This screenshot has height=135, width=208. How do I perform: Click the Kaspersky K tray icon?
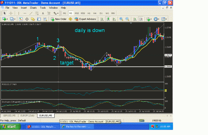(x=153, y=127)
